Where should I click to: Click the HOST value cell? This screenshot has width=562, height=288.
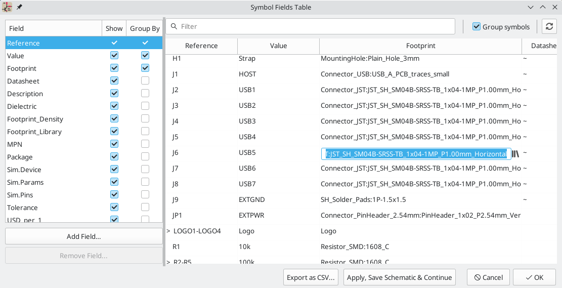coord(279,74)
